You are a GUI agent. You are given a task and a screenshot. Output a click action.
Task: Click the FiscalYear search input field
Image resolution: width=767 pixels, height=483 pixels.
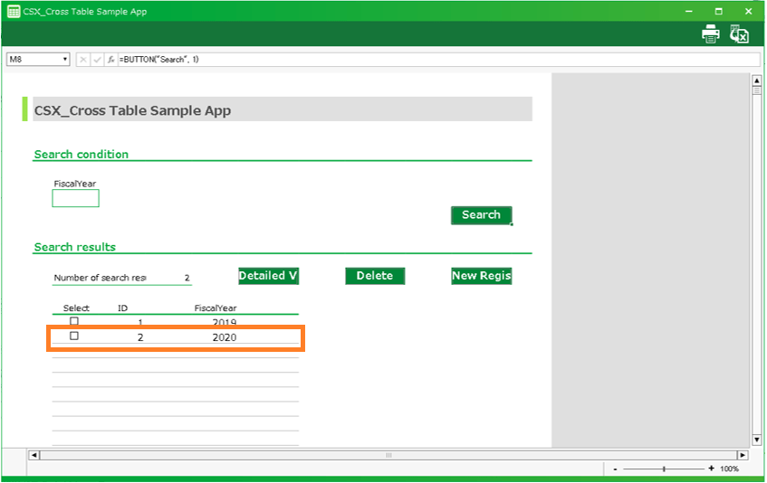tap(75, 198)
